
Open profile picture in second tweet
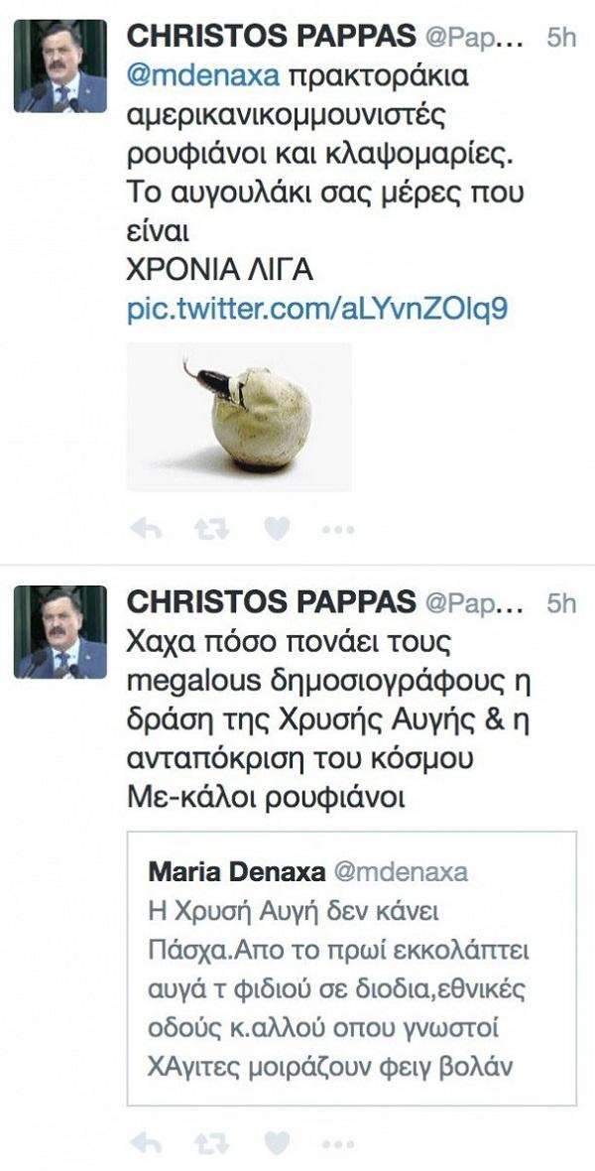tap(60, 632)
